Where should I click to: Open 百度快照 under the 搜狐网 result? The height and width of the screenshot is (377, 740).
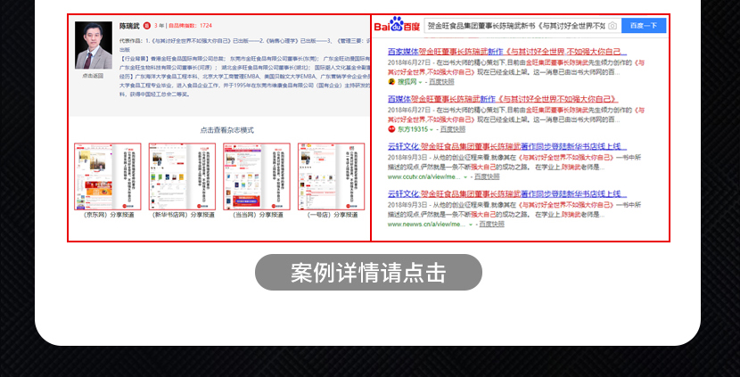coord(441,81)
